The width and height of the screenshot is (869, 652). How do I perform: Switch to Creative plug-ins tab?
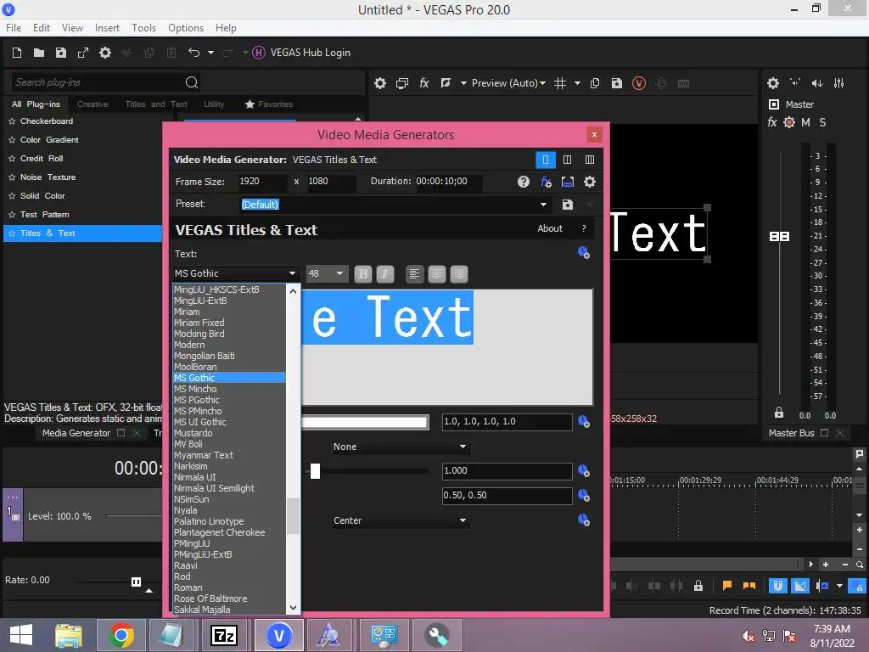coord(93,104)
